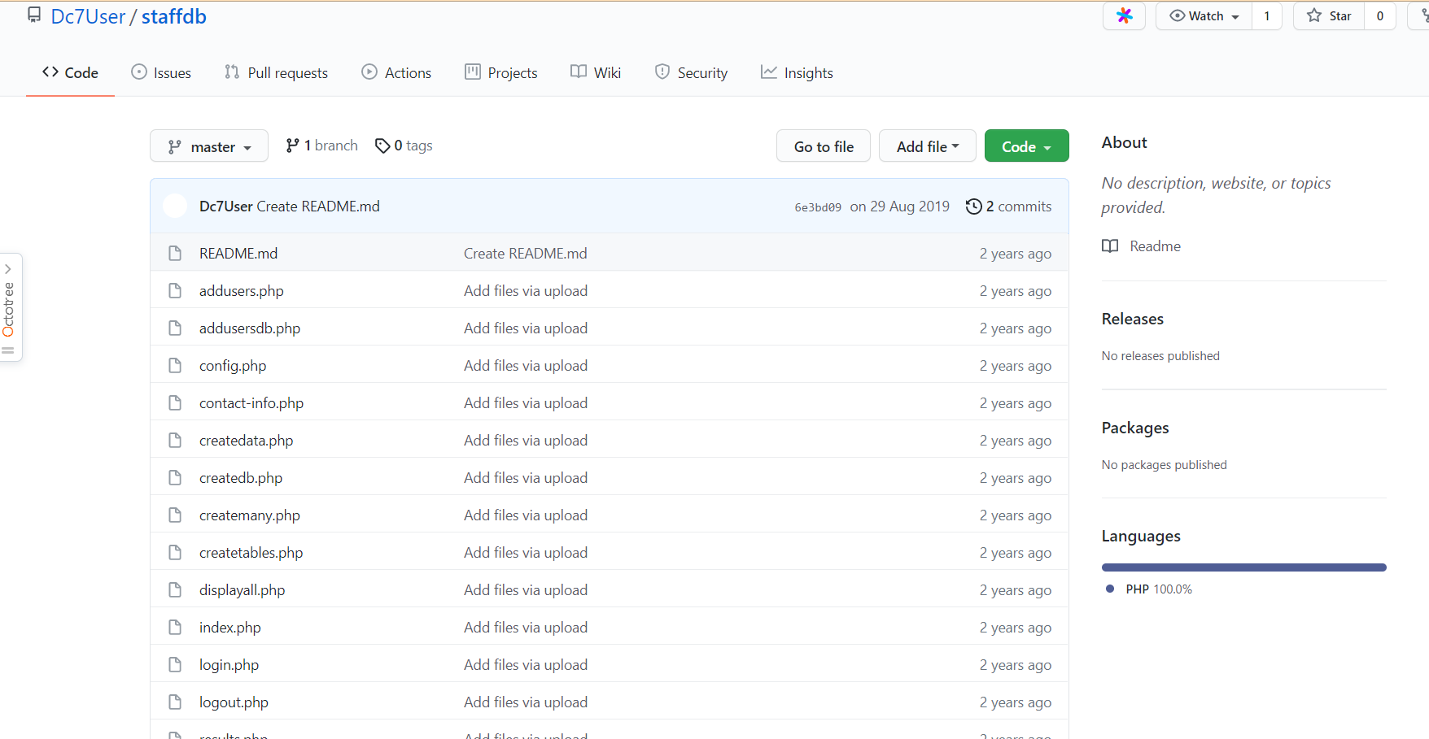Screen dimensions: 1429x739
Task: Click the Dc7User avatar in commit header
Action: [175, 206]
